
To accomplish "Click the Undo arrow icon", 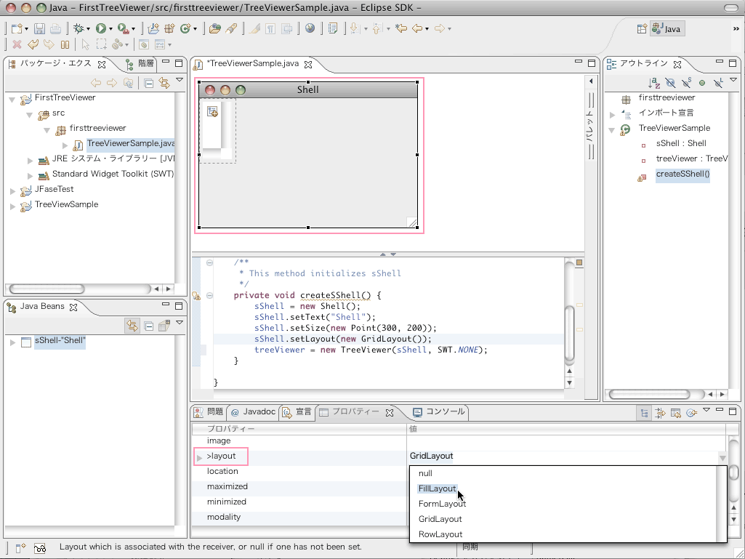I will point(33,44).
